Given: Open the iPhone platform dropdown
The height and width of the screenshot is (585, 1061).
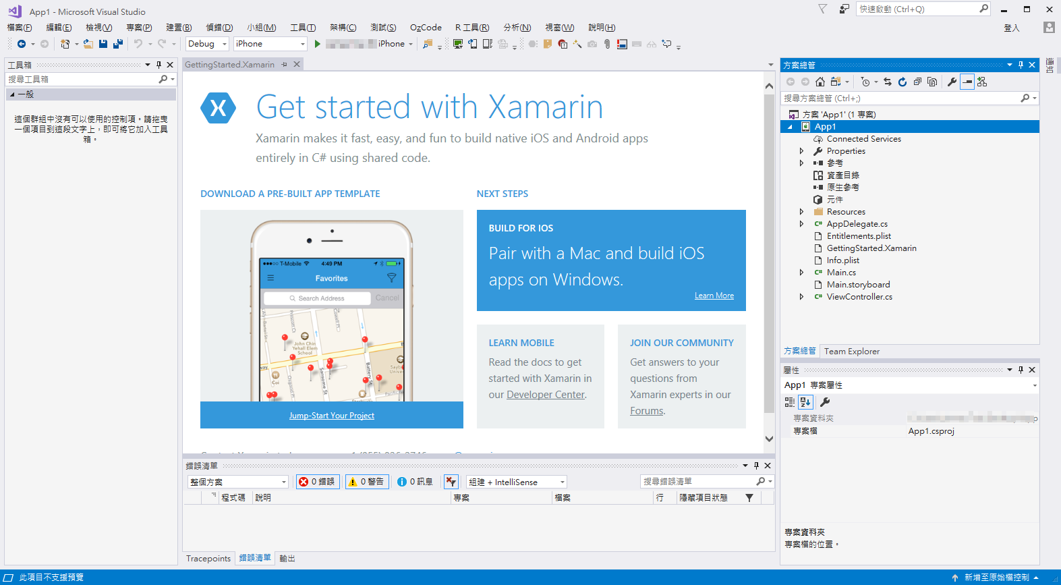Looking at the screenshot, I should [270, 44].
